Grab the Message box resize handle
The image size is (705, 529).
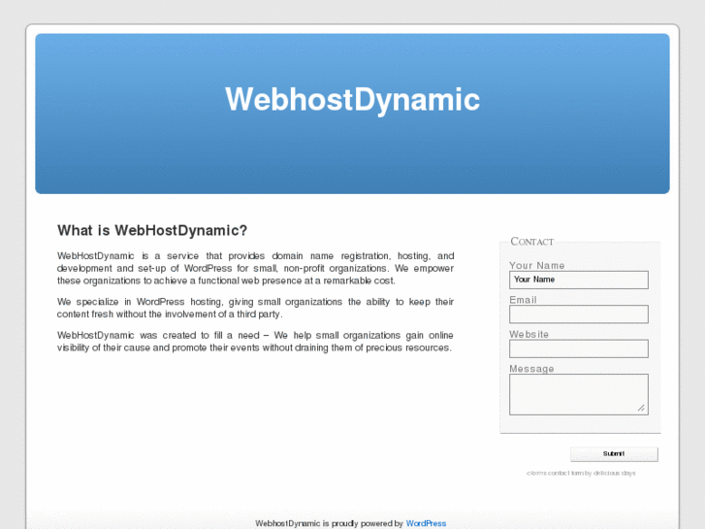pos(641,408)
